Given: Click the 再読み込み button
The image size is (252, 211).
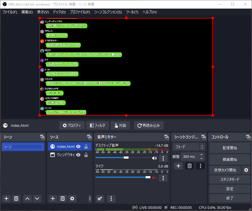Looking at the screenshot, I should pos(149,125).
